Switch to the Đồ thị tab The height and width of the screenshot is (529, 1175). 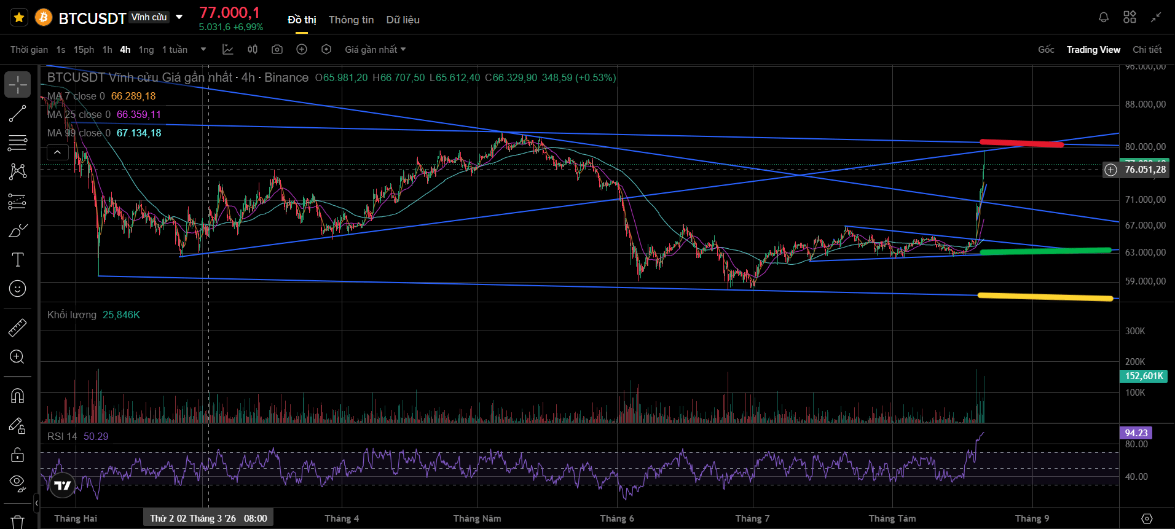(302, 20)
